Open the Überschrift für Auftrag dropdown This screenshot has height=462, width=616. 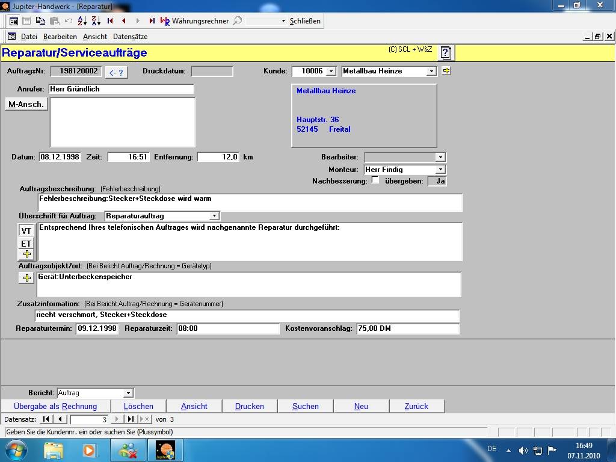pyautogui.click(x=214, y=216)
